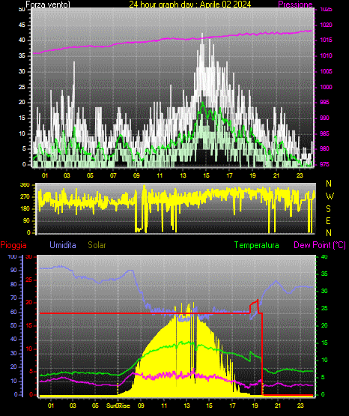Click the red rain axis value 15
Viewport: 349px width, 416px height.
(x=29, y=325)
